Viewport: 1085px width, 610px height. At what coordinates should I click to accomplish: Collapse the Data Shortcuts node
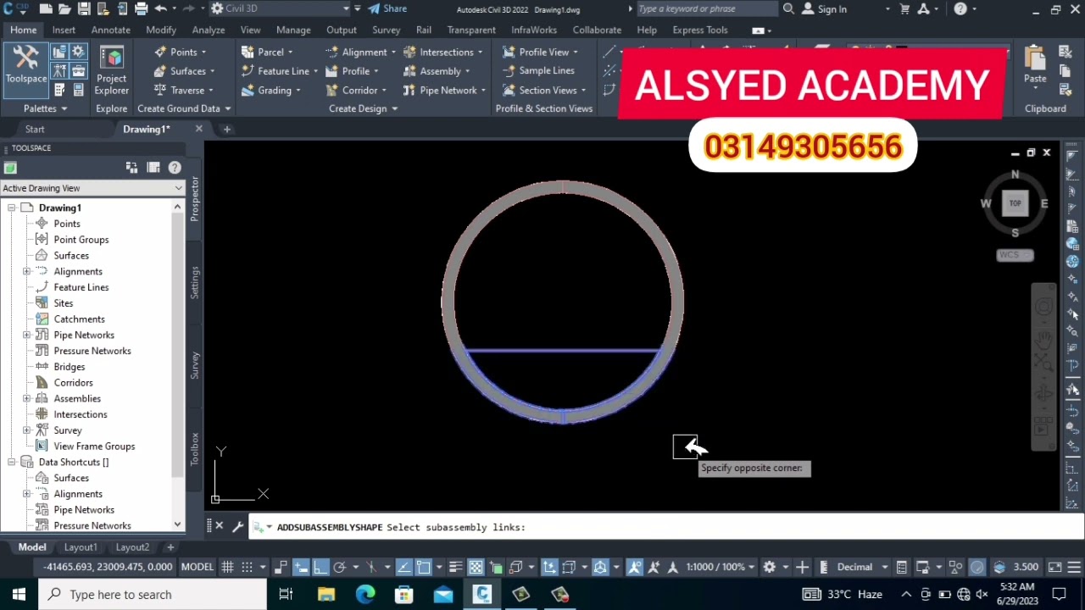point(11,462)
